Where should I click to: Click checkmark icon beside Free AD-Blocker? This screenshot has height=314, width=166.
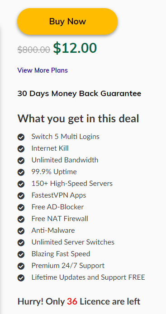[21, 208]
